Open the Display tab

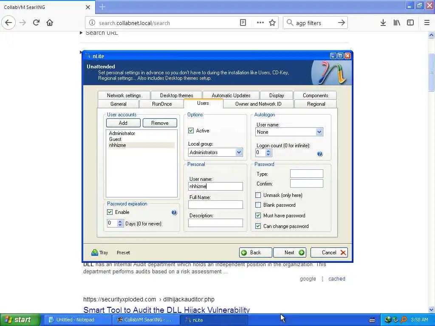[x=277, y=96]
